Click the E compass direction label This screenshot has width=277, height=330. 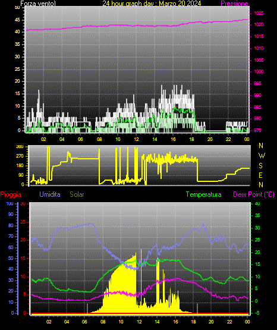(260, 175)
